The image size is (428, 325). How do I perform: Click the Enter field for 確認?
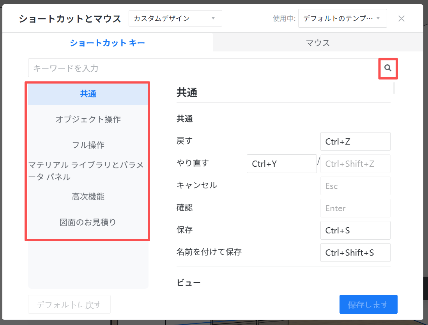[x=355, y=208]
